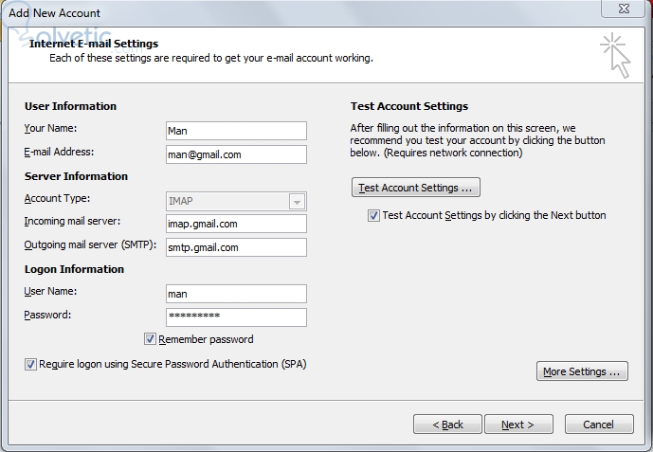
Task: Proceed with the Next button
Action: 517,425
